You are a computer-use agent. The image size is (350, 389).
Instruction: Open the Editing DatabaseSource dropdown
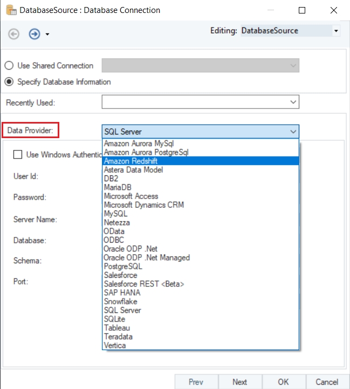[x=336, y=31]
